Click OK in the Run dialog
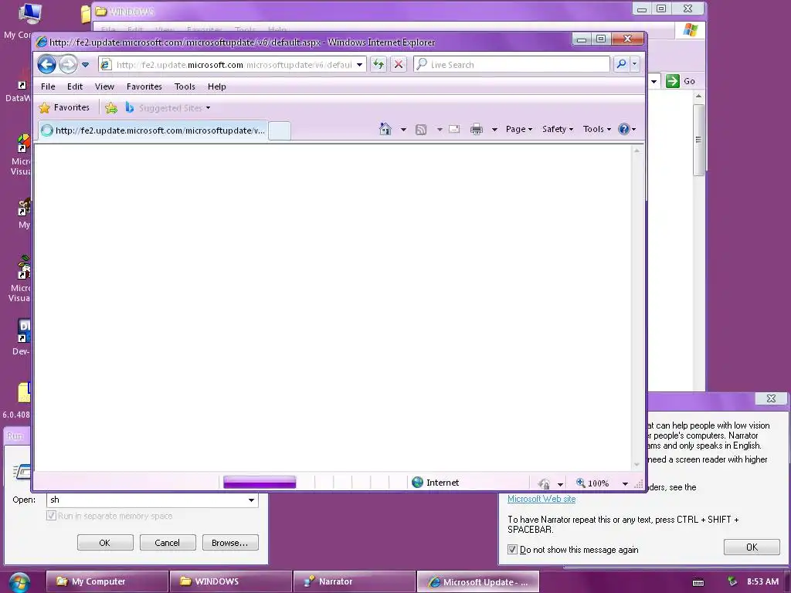Screen dimensions: 791x593 click(105, 543)
